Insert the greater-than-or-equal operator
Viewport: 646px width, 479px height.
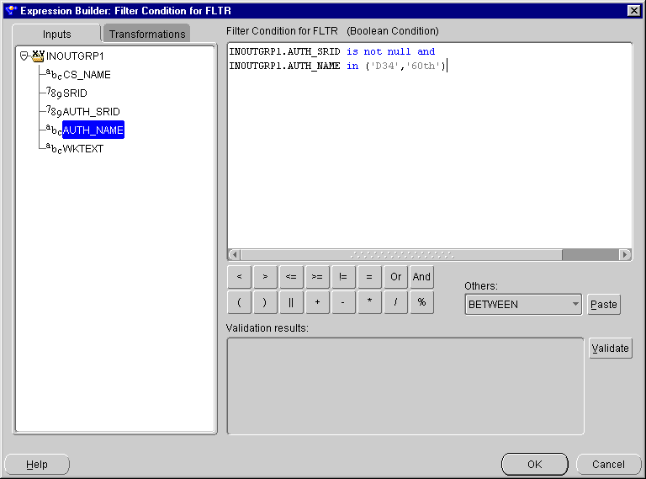pos(317,277)
